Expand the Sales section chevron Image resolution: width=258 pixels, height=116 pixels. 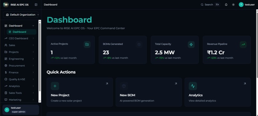pyautogui.click(x=33, y=45)
